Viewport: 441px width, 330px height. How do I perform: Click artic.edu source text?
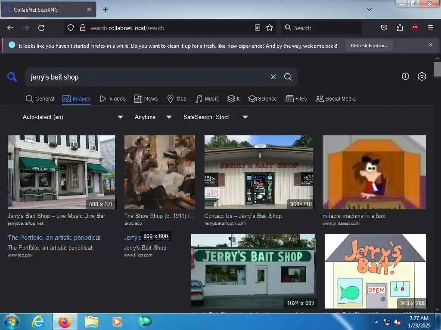pyautogui.click(x=133, y=223)
